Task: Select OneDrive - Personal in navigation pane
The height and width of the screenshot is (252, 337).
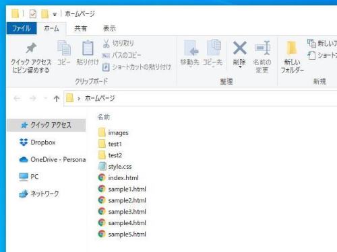Action: tap(53, 159)
